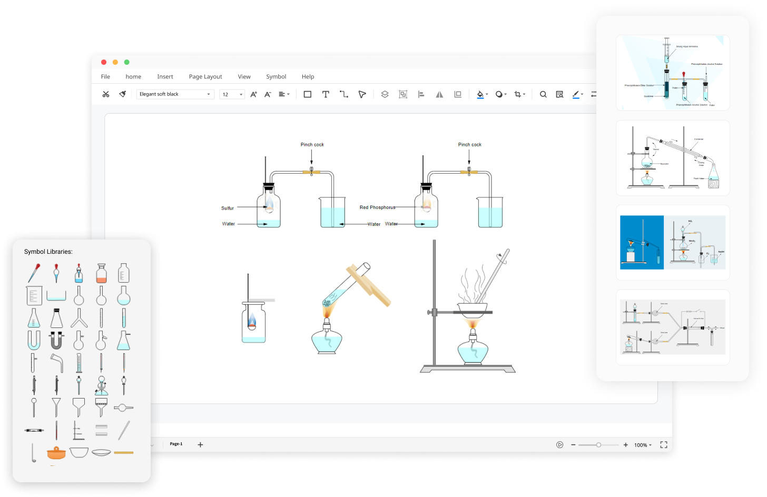
Task: Select the Rectangle shape tool
Action: [307, 94]
